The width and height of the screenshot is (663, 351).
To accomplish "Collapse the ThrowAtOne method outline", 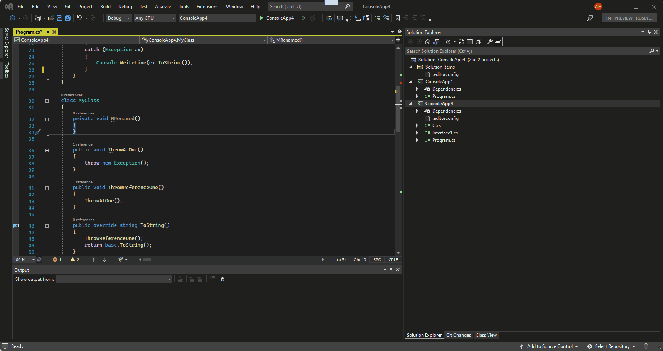I will (47, 150).
